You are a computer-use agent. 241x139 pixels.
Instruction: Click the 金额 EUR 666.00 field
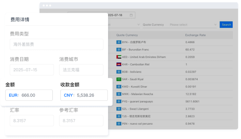(x=29, y=95)
